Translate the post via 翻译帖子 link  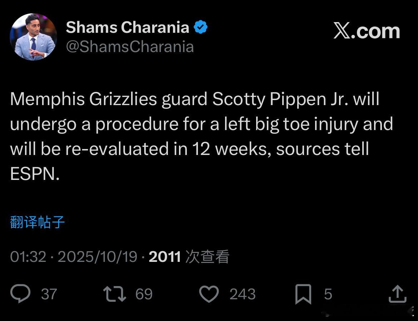coord(37,222)
